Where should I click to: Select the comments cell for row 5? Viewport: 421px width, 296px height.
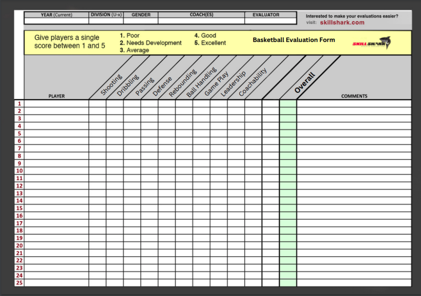coord(354,134)
